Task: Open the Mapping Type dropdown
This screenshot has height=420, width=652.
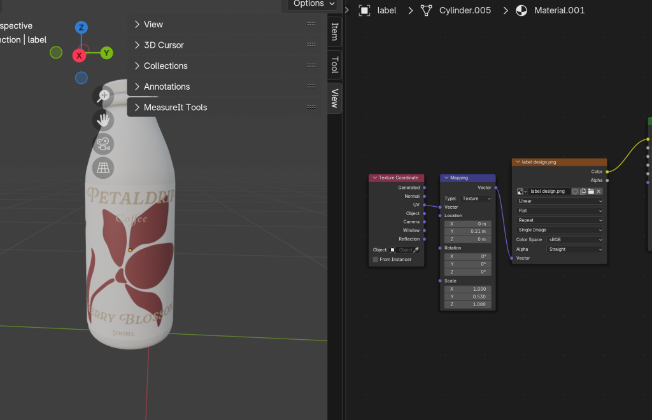Action: coord(476,199)
